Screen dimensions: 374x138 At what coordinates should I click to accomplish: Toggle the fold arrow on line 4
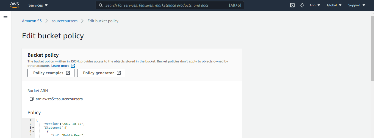[x=33, y=131]
